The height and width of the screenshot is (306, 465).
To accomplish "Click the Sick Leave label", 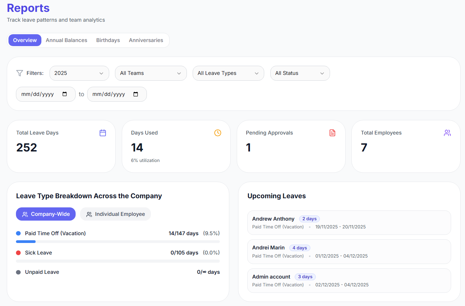I will (38, 252).
